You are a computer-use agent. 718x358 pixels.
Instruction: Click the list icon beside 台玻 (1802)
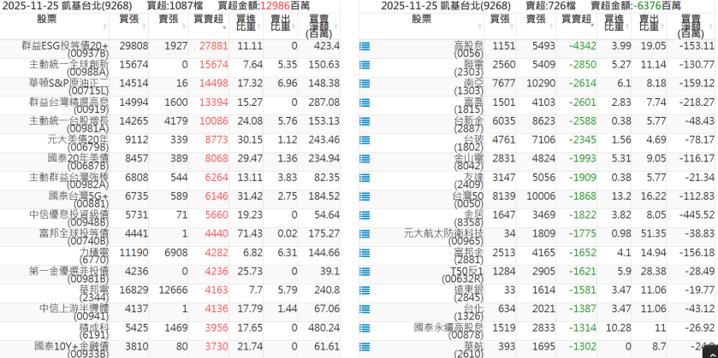[x=365, y=140]
